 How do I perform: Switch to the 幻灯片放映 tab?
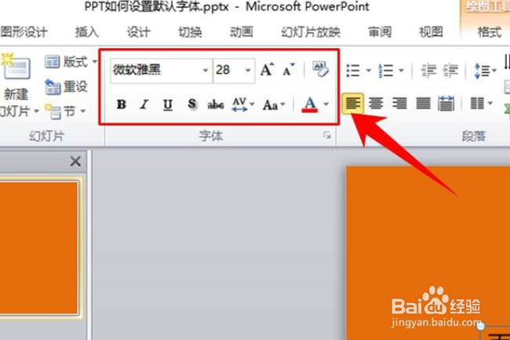click(x=311, y=32)
